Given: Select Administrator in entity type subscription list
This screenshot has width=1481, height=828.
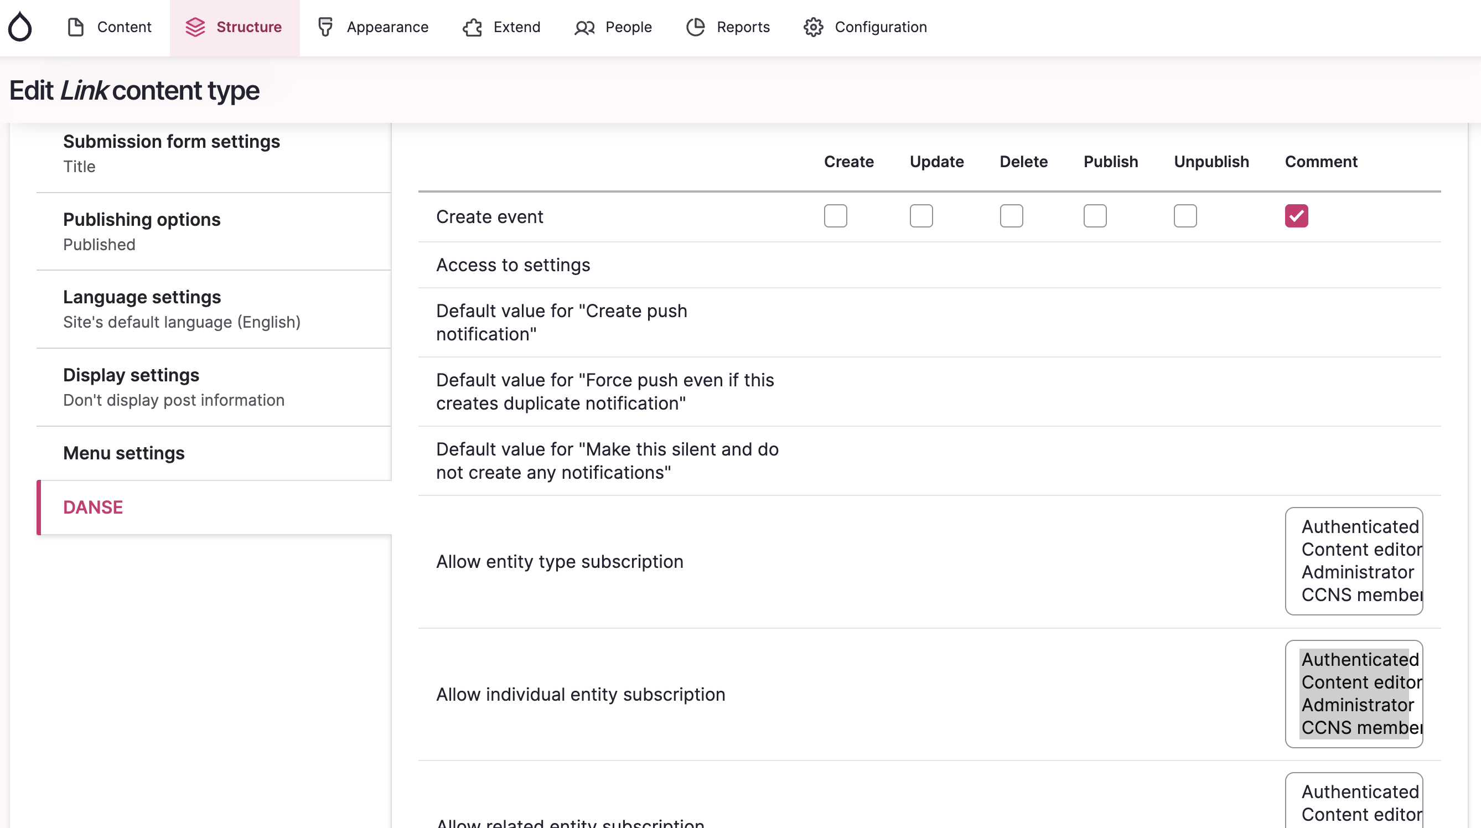Looking at the screenshot, I should coord(1357,572).
